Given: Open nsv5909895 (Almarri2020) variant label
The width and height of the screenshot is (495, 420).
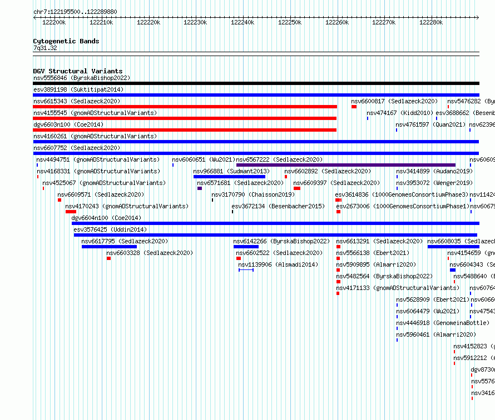Looking at the screenshot, I should coord(377,264).
